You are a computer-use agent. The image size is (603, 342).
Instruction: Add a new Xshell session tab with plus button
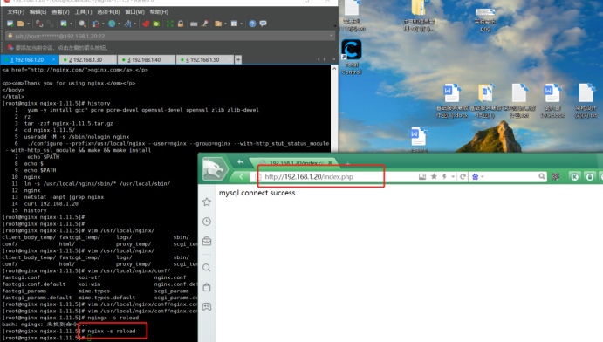(x=238, y=59)
